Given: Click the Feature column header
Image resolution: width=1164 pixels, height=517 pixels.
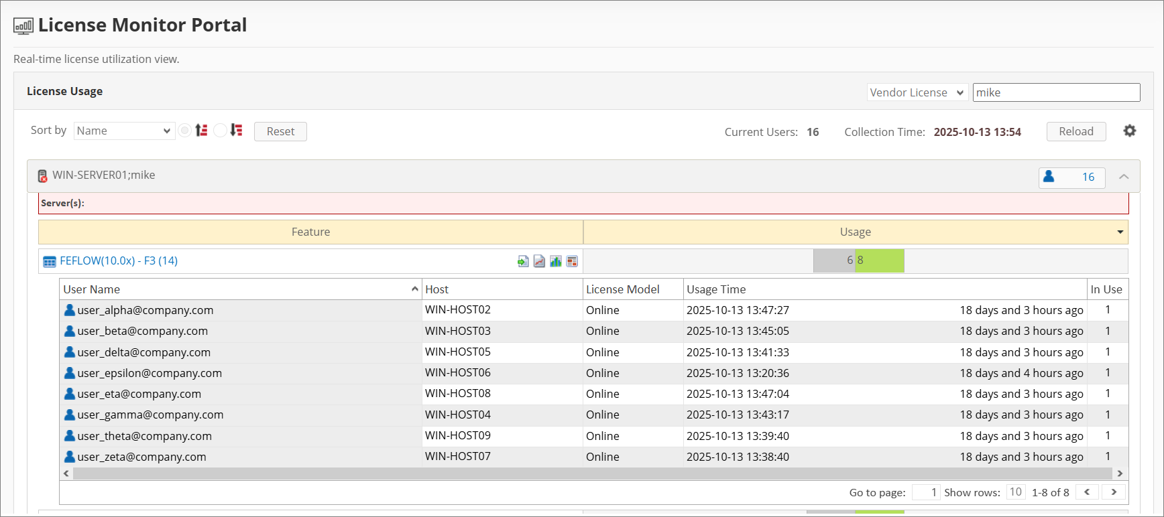Looking at the screenshot, I should [x=310, y=232].
